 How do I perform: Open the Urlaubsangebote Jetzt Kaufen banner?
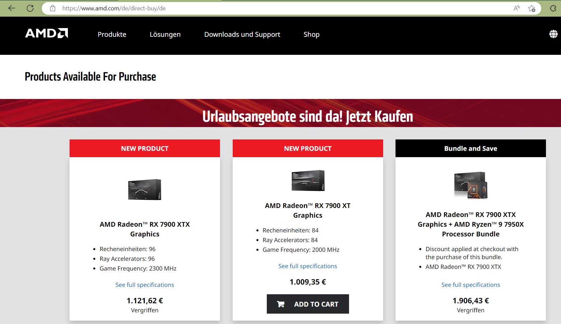click(x=308, y=117)
